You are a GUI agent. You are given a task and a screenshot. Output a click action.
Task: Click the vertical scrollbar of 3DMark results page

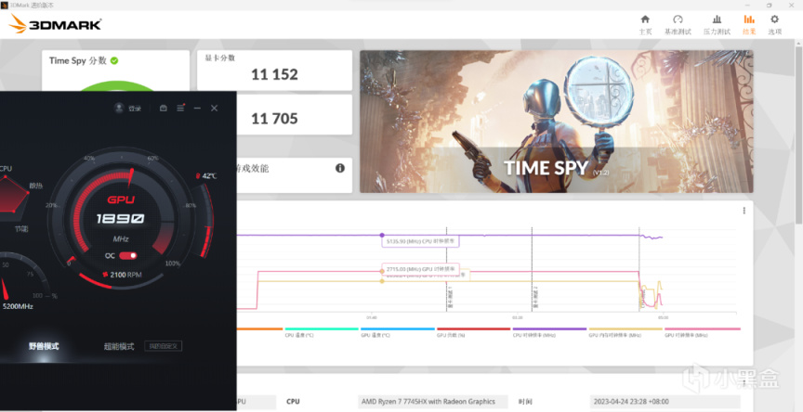coord(798,135)
